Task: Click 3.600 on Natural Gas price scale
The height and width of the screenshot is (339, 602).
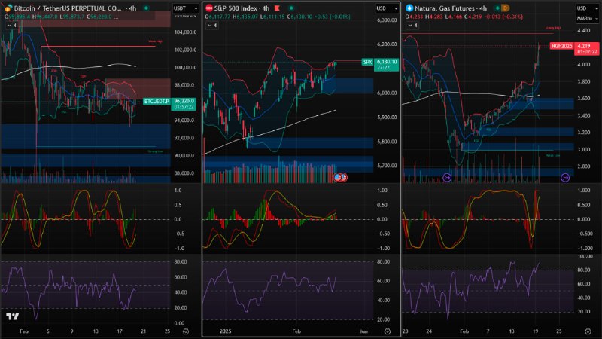Action: click(584, 99)
